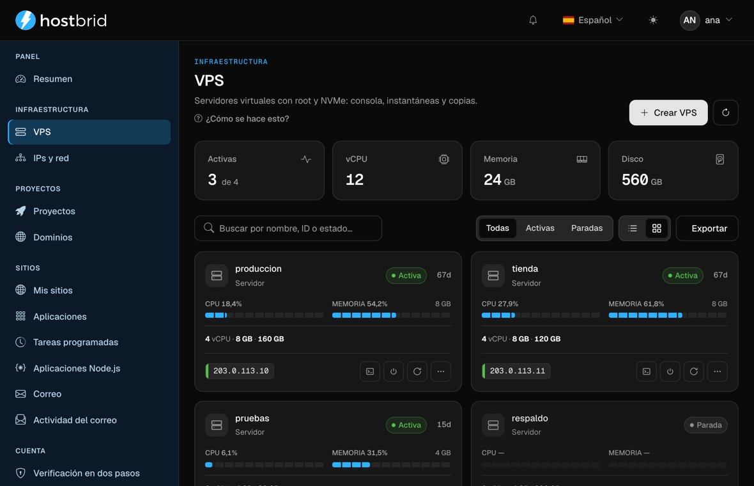Screen dimensions: 754x486
Task: Open the produccion server name
Action: (258, 269)
